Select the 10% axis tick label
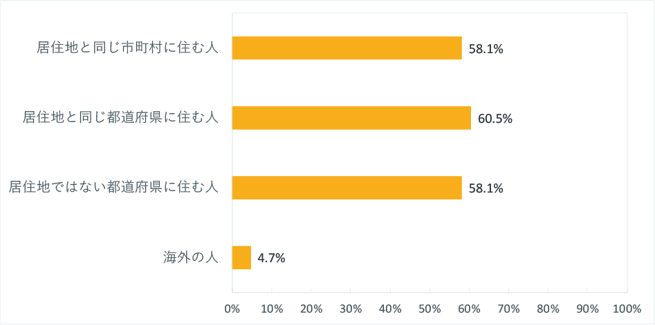The height and width of the screenshot is (325, 655). (272, 307)
